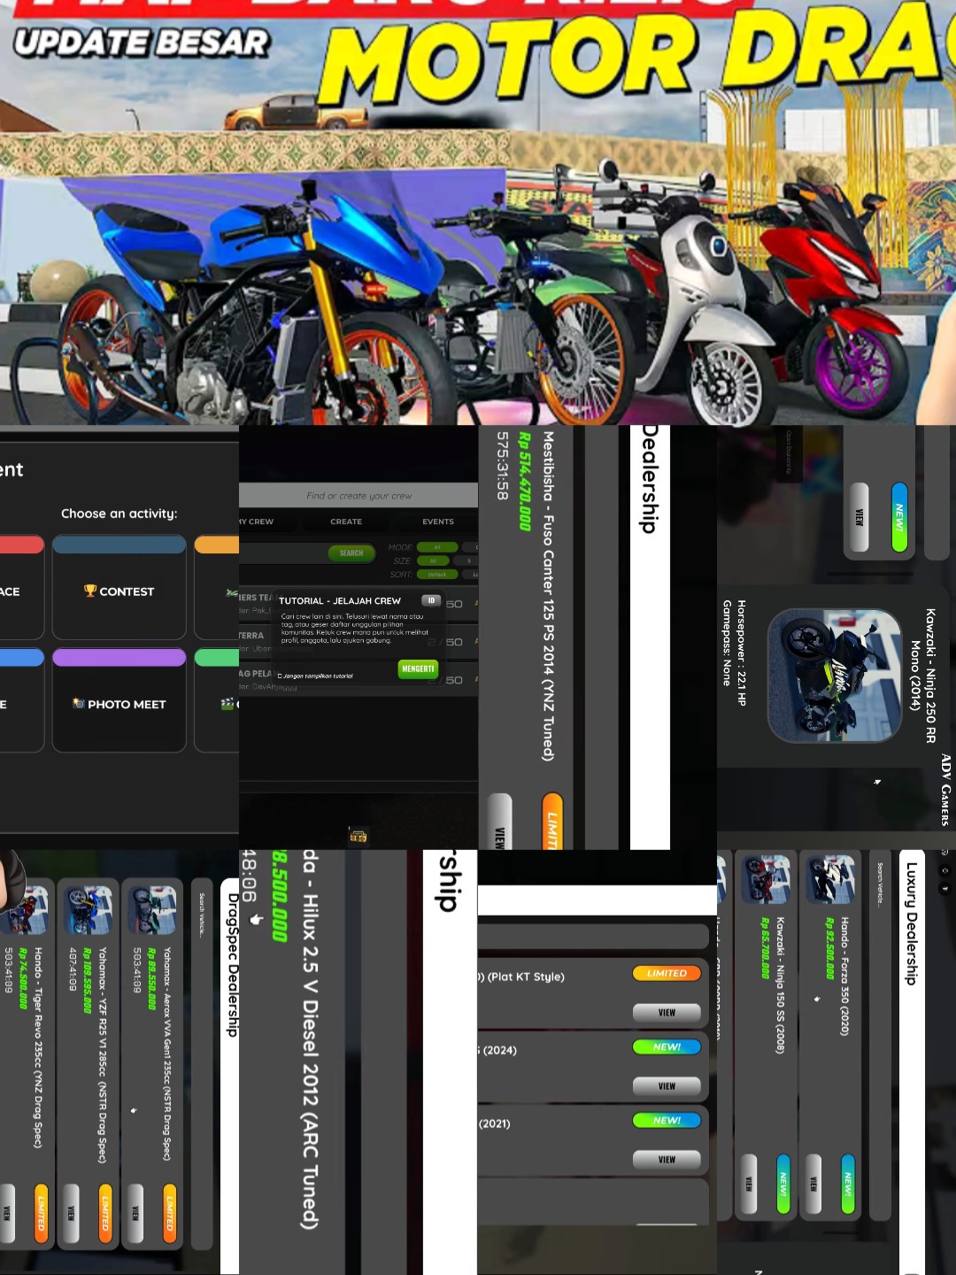Switch to the CREATE tab

[x=346, y=522]
